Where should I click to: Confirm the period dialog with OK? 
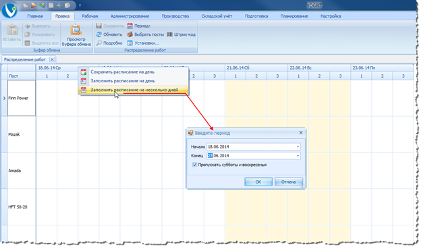click(258, 182)
